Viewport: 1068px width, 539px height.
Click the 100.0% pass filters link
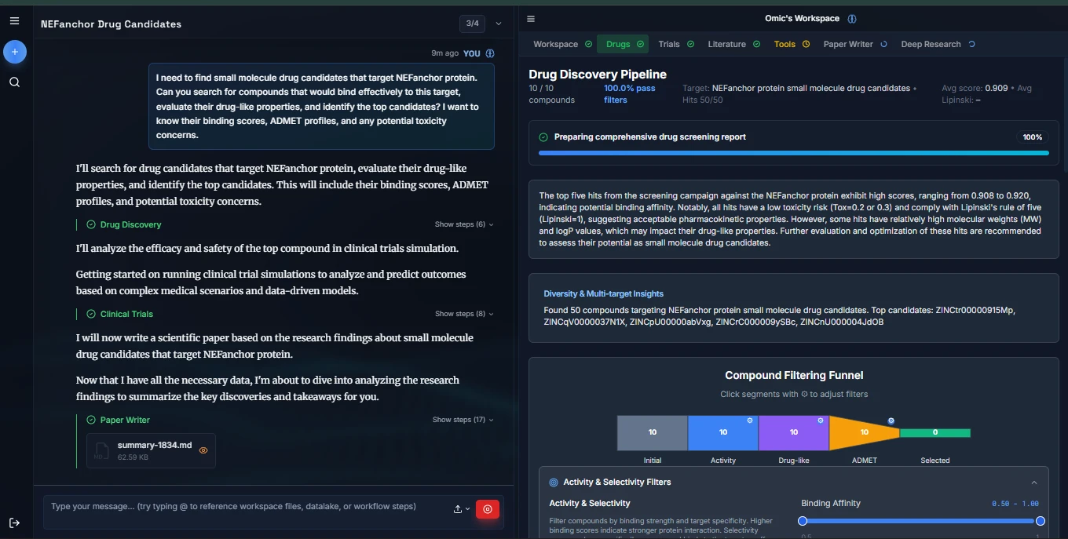[x=629, y=94]
